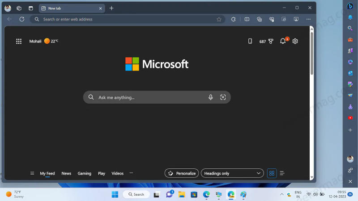The height and width of the screenshot is (201, 358).
Task: Open the notifications bell
Action: click(283, 41)
